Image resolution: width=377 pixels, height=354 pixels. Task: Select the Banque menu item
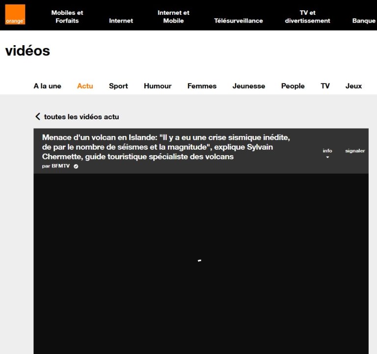click(364, 21)
